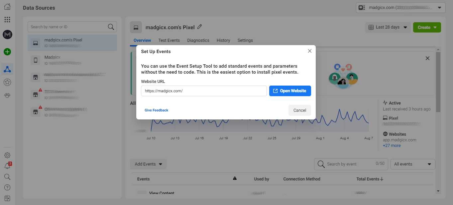Screen dimensions: 453x205
Task: Click warning triangle in Events header
Action: pos(235,178)
